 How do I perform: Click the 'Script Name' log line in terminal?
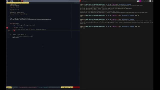(106, 8)
